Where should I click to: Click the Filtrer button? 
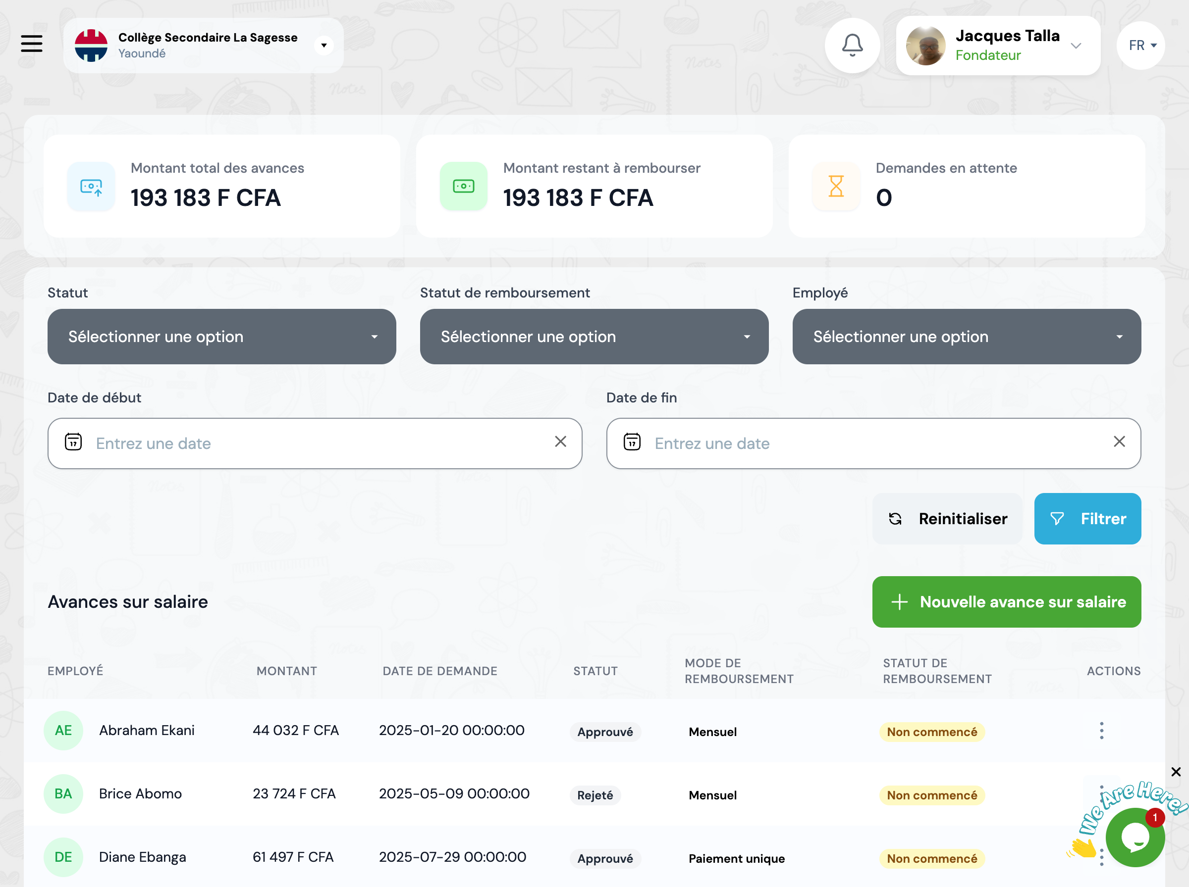(1087, 519)
